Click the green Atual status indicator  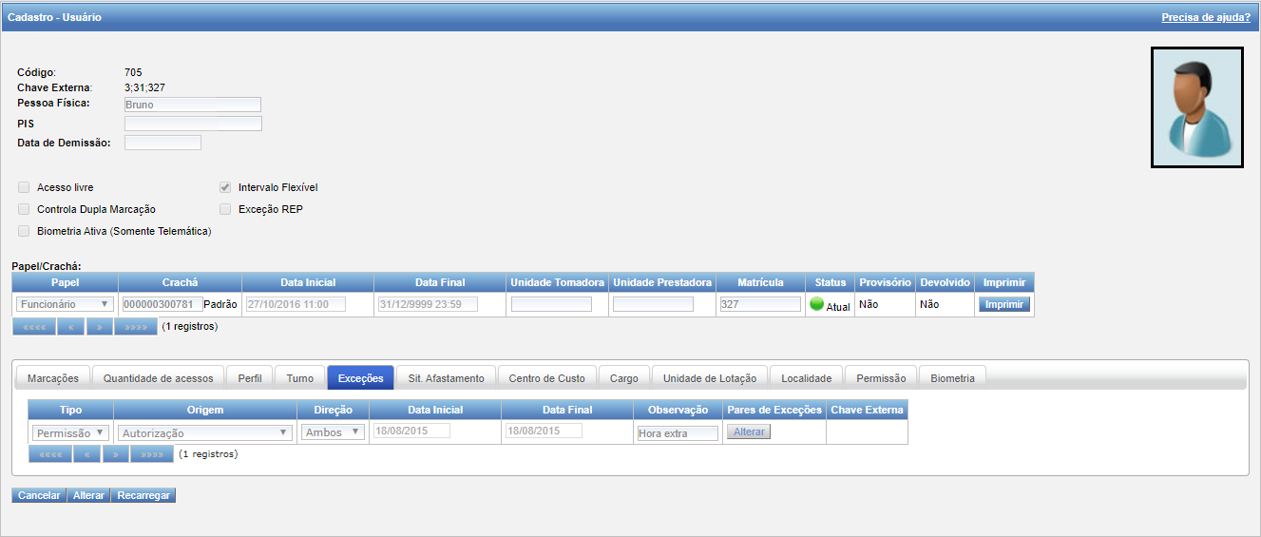coord(816,305)
